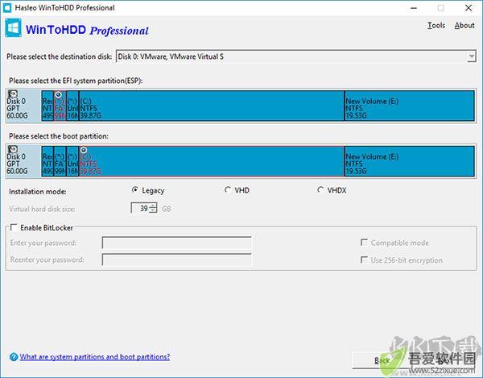Select Recovery partition in ESP list
Screen dimensions: 483x378
pos(47,106)
